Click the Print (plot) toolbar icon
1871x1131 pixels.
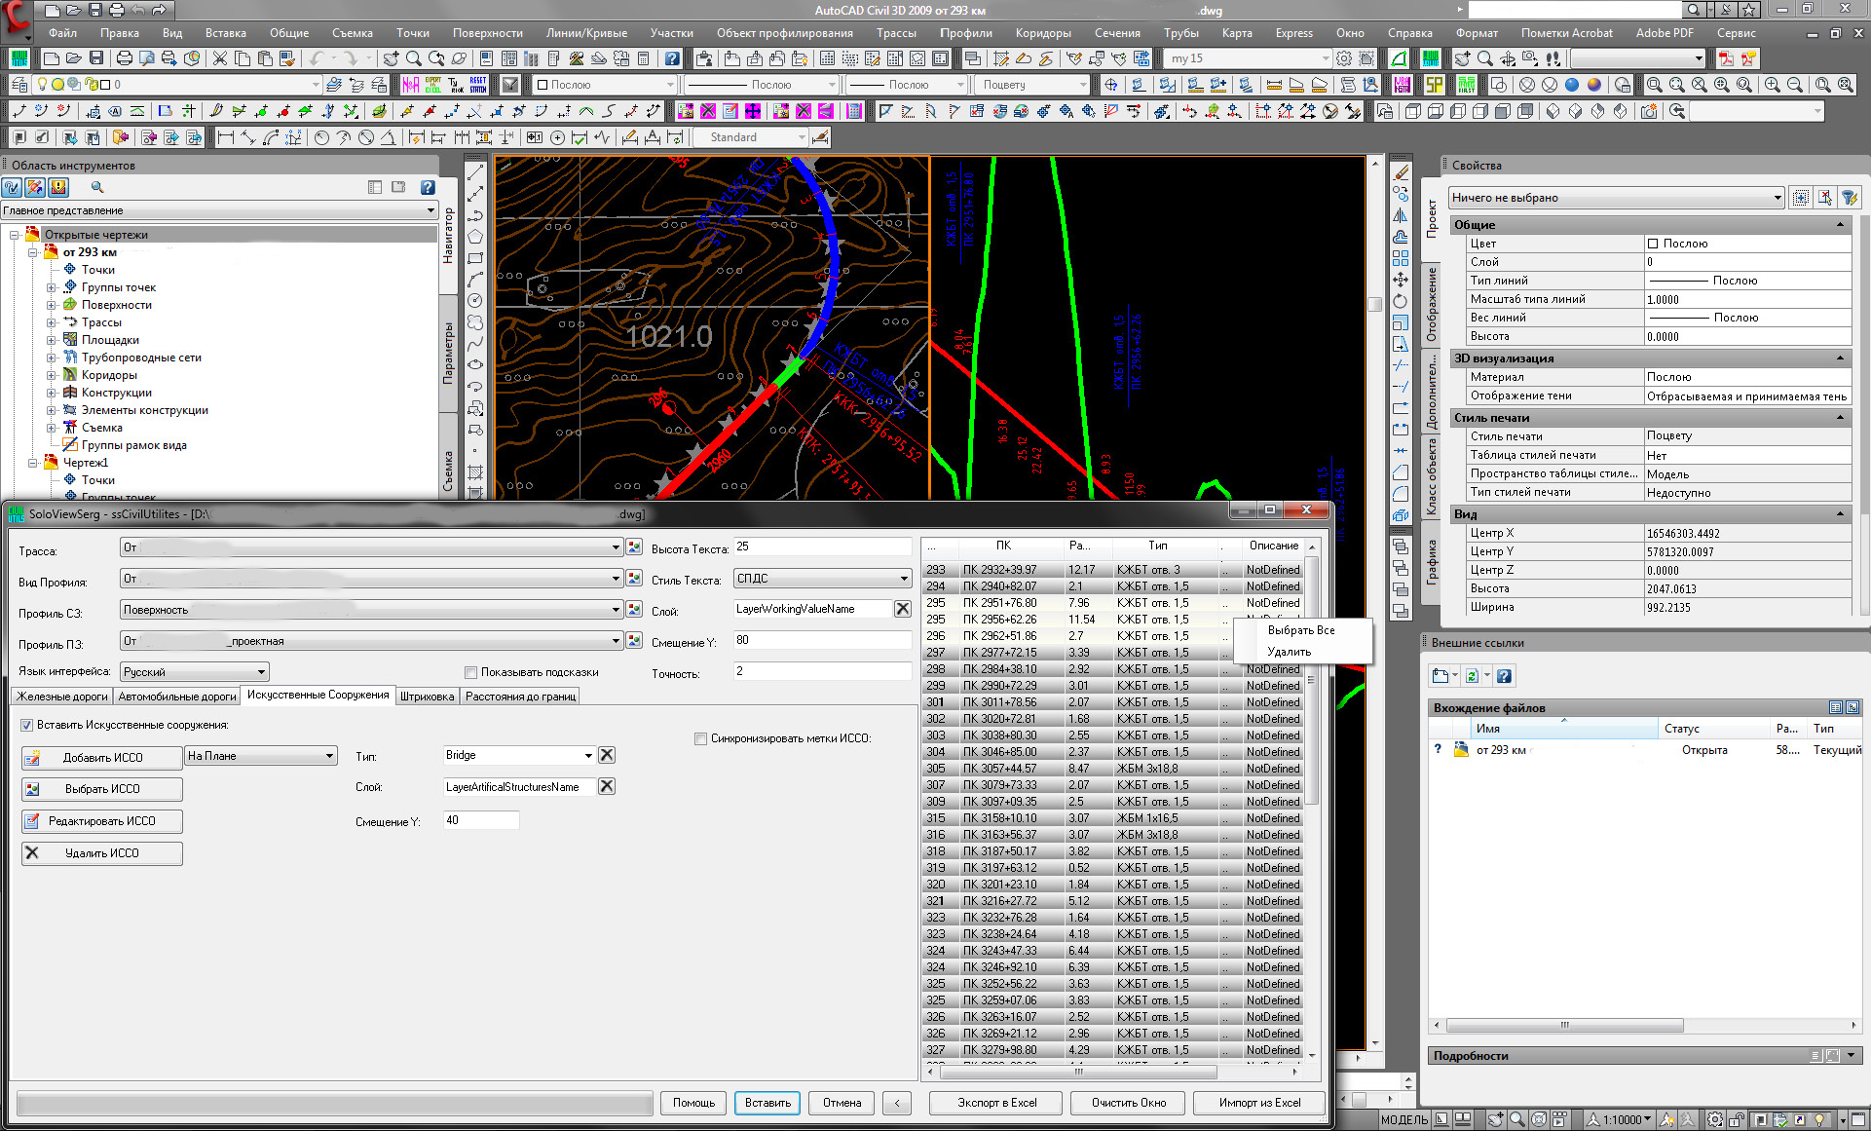tap(125, 58)
